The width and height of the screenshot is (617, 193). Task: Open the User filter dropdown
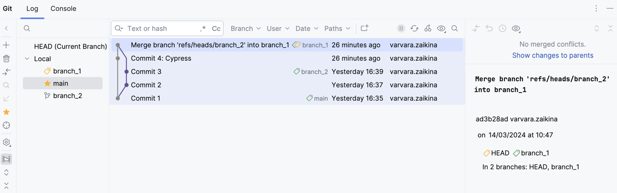click(278, 29)
